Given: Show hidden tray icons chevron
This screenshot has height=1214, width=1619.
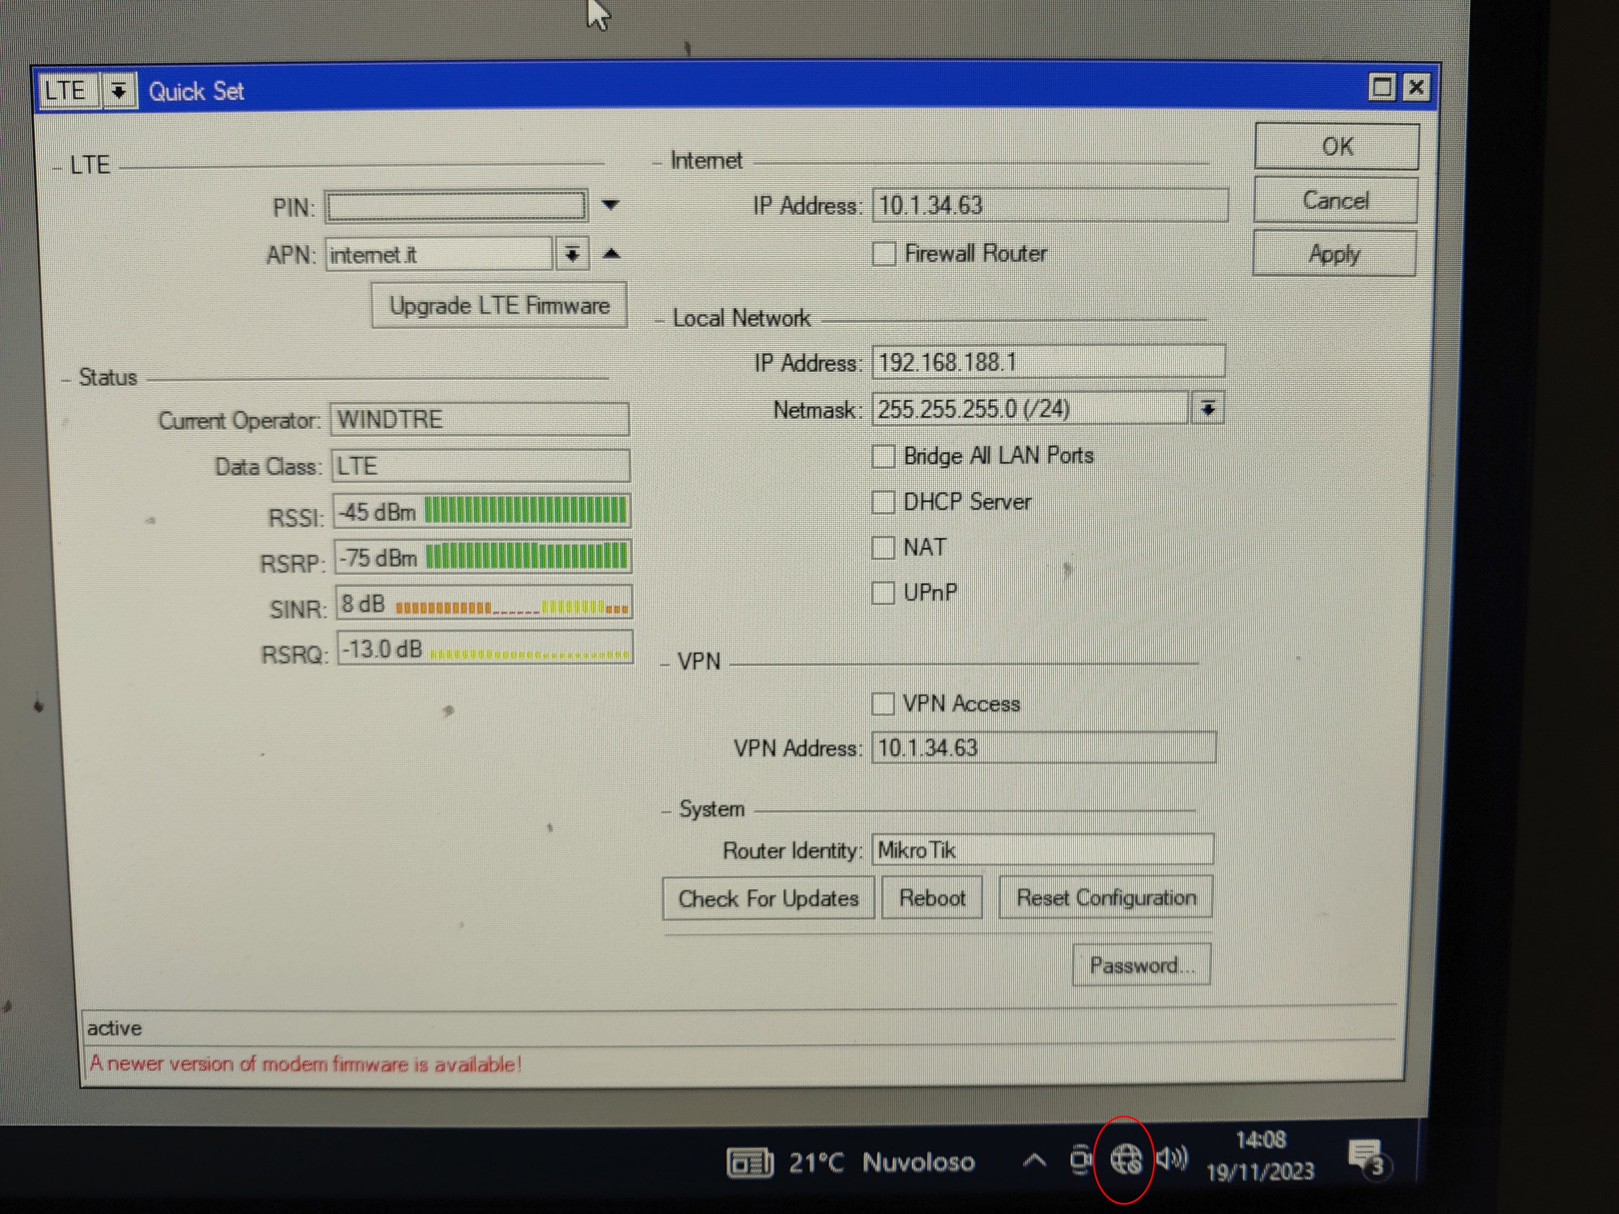Looking at the screenshot, I should (1033, 1161).
